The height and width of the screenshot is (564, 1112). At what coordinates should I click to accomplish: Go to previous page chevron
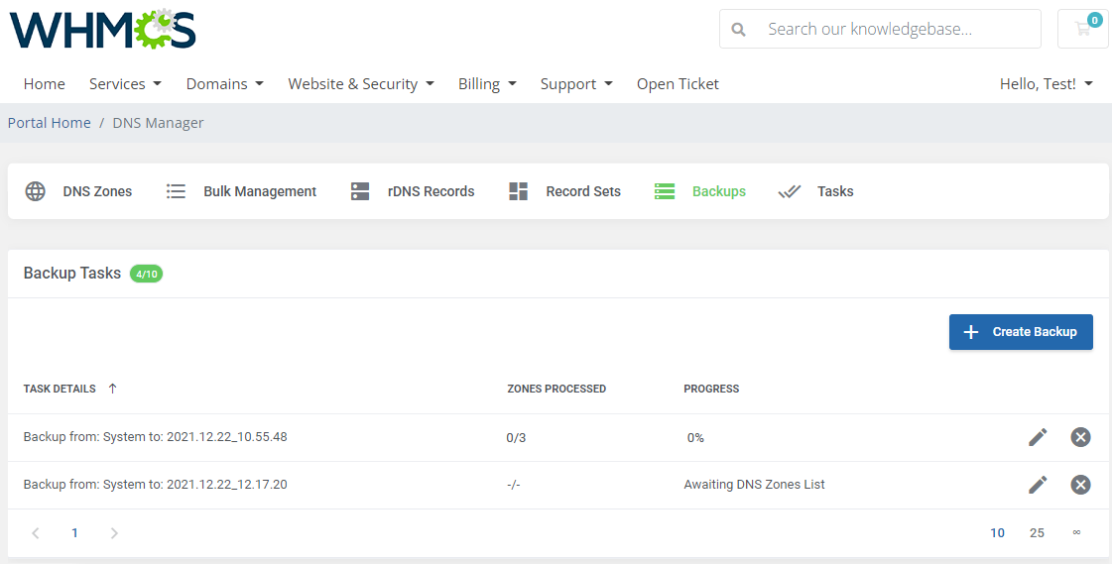click(x=36, y=533)
